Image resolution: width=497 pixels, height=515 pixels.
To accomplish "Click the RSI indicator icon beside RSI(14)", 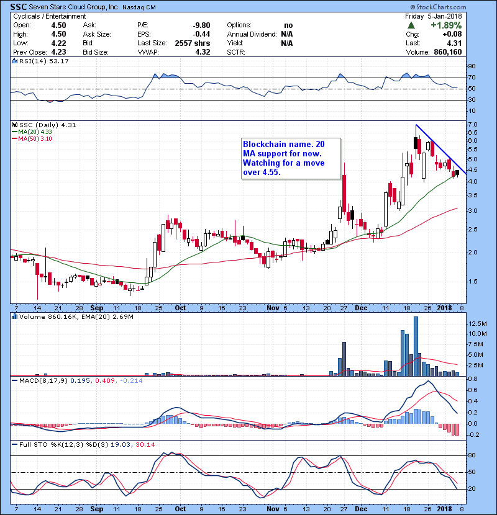I will [x=14, y=61].
